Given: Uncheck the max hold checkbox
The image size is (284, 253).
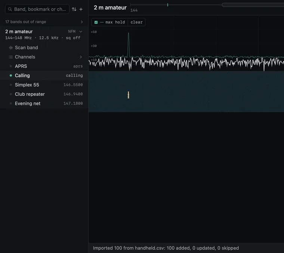Looking at the screenshot, I should coord(96,22).
